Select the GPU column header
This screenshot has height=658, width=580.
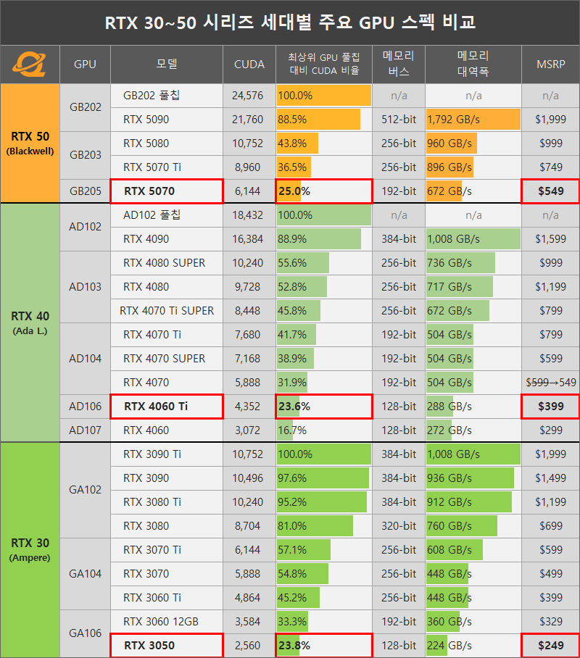(x=86, y=64)
